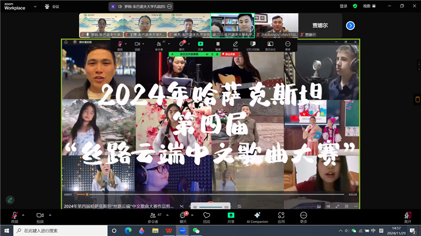Unmute audio in bottom Zoom toolbar
421x236 pixels.
coord(14,216)
